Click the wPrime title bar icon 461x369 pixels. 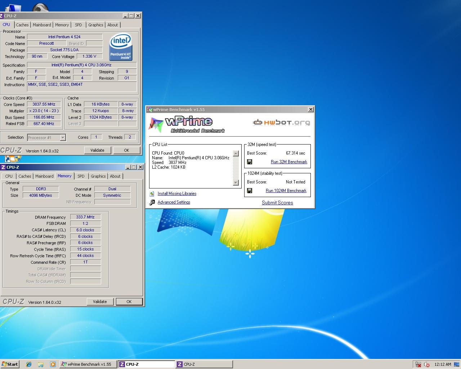[150, 110]
